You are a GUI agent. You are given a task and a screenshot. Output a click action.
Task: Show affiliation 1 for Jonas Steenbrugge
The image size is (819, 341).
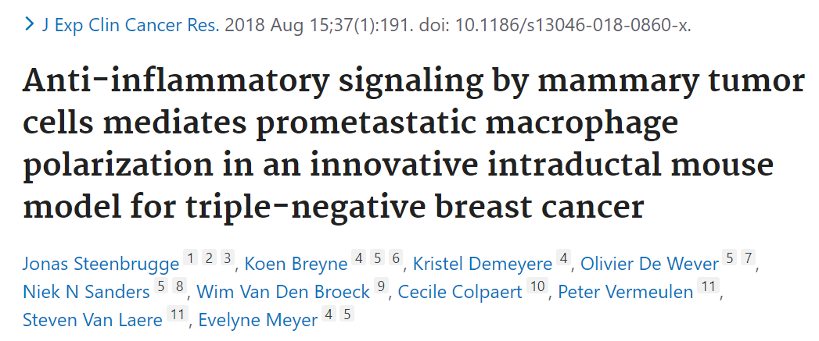(x=192, y=259)
